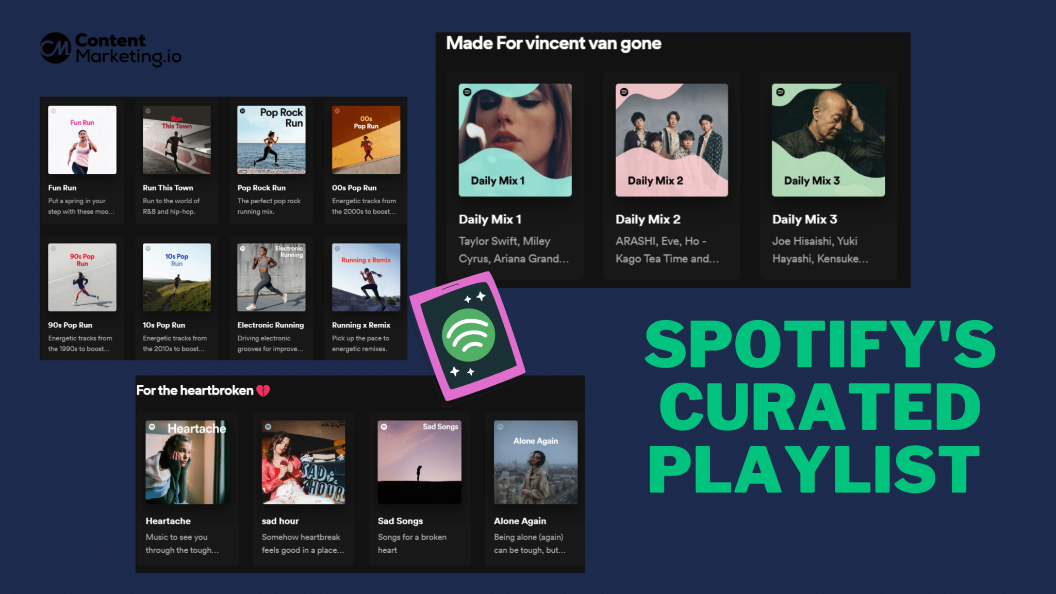Open the Daily Mix 1 cover art

(x=515, y=140)
